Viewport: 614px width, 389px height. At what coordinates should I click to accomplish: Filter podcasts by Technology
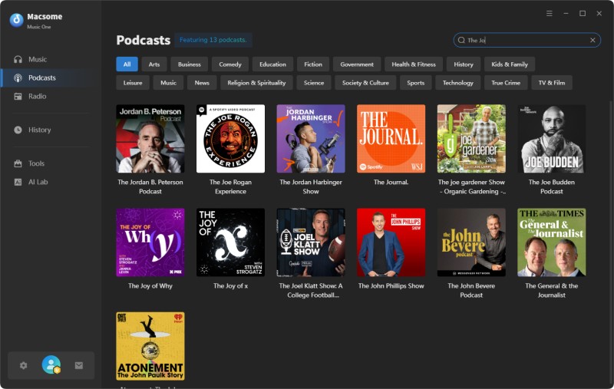458,83
